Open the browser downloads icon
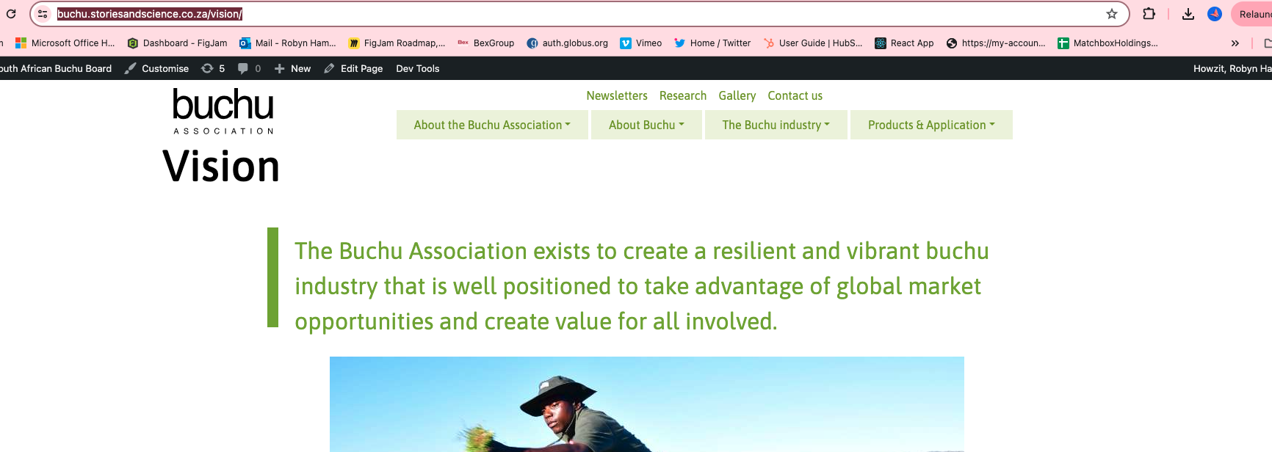This screenshot has height=452, width=1272. coord(1188,14)
